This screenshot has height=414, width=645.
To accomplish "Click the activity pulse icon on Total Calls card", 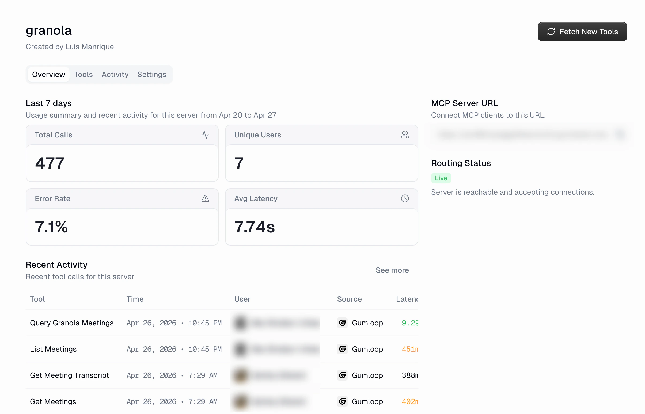I will tap(206, 135).
